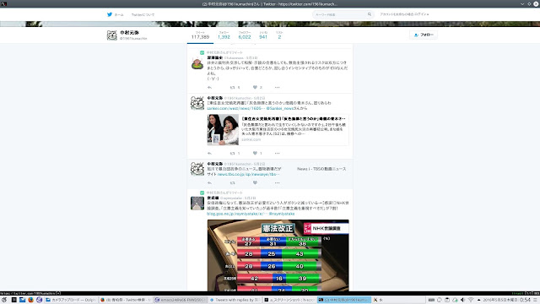Click the Twitter bird home icon
The height and width of the screenshot is (304, 540).
click(110, 14)
